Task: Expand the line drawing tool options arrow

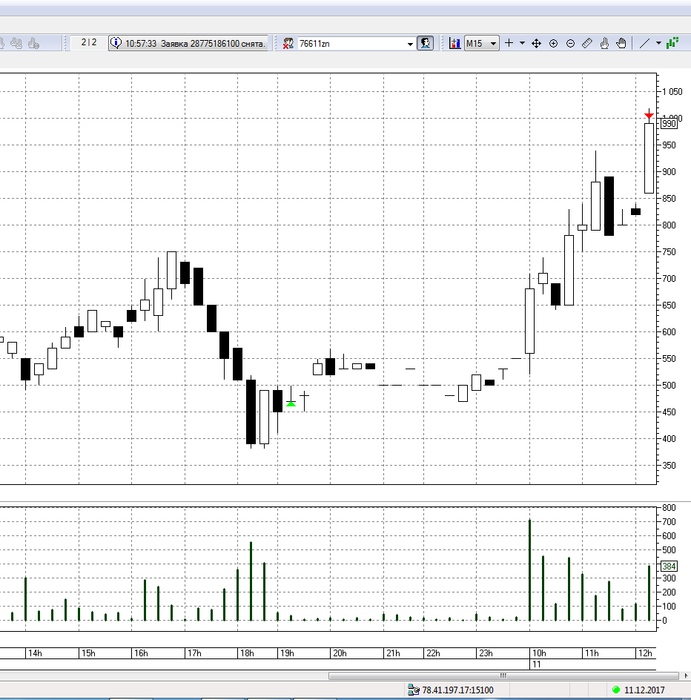Action: coord(658,43)
